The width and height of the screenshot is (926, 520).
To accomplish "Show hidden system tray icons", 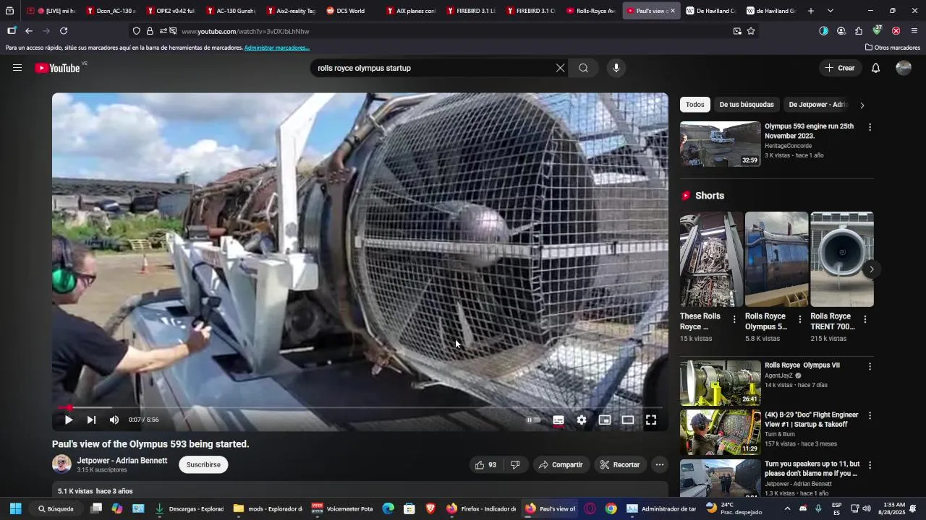I will 787,508.
